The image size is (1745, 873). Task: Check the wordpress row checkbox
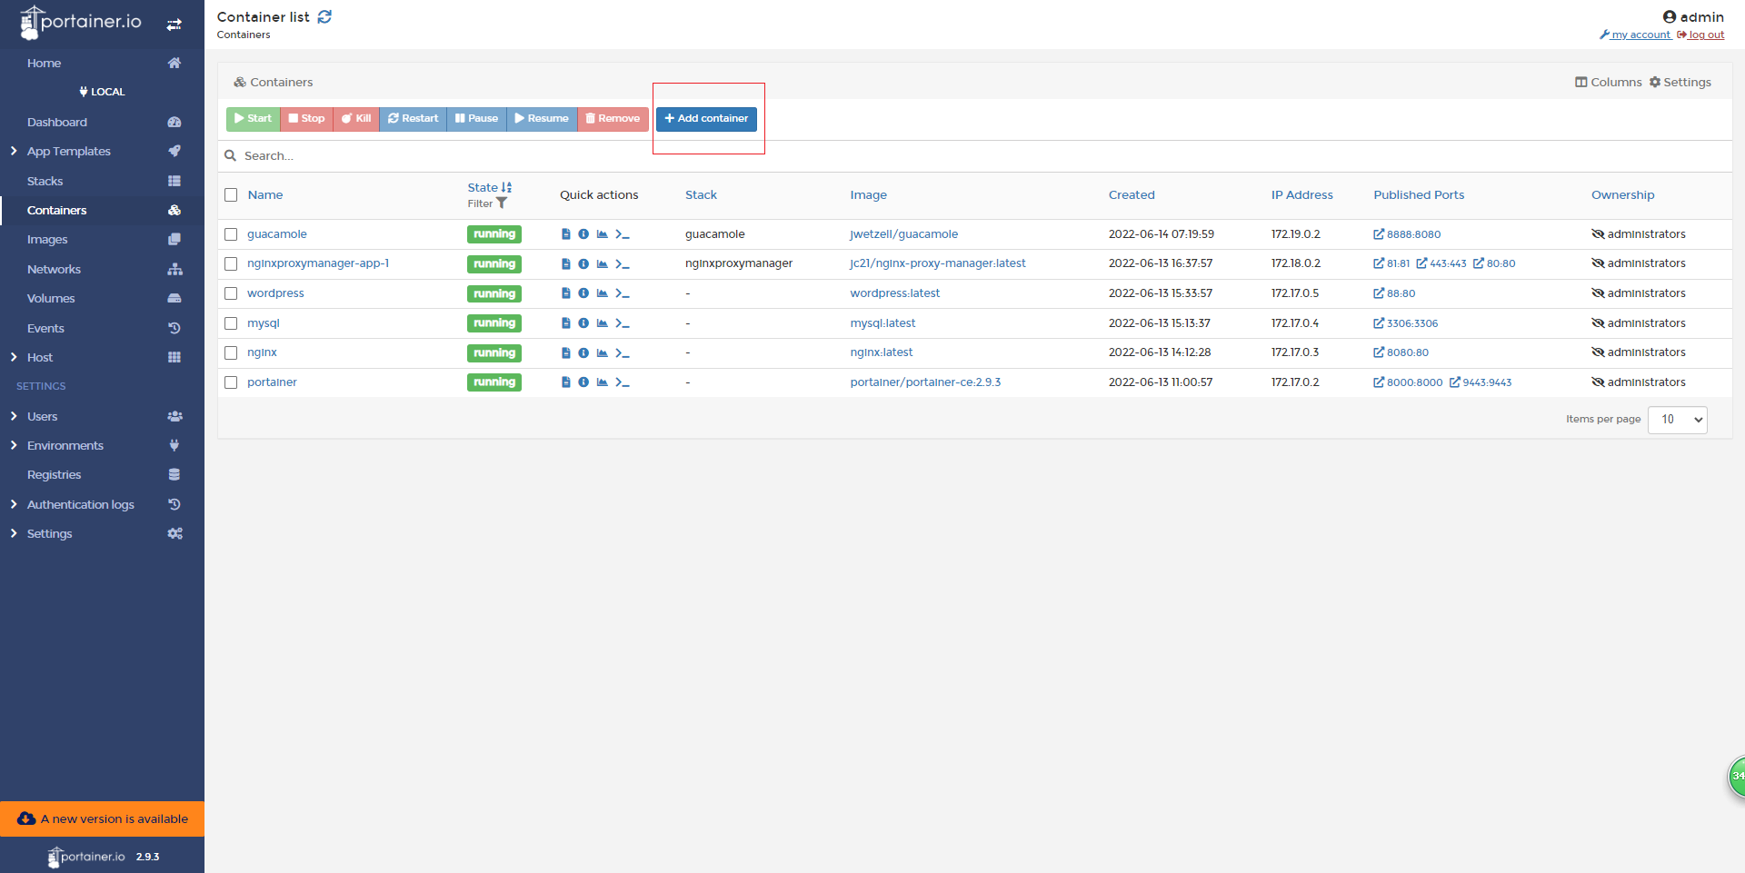(231, 293)
